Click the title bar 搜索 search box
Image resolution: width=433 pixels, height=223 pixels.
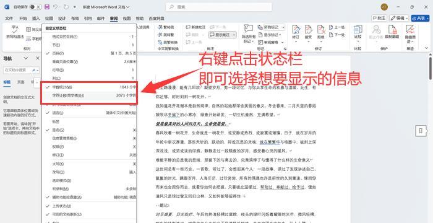219,7
